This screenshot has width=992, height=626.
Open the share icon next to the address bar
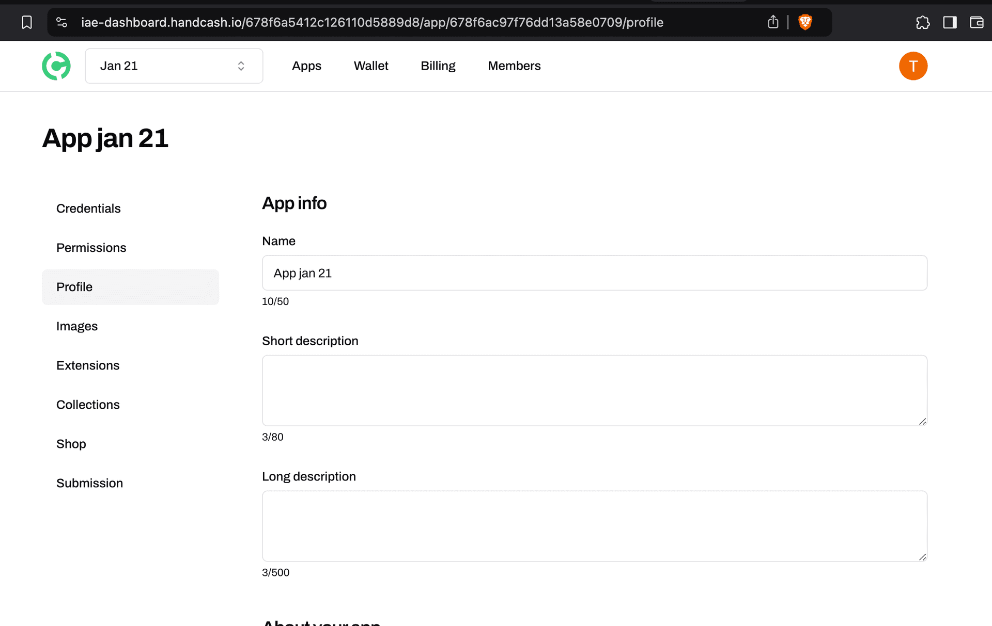[773, 22]
